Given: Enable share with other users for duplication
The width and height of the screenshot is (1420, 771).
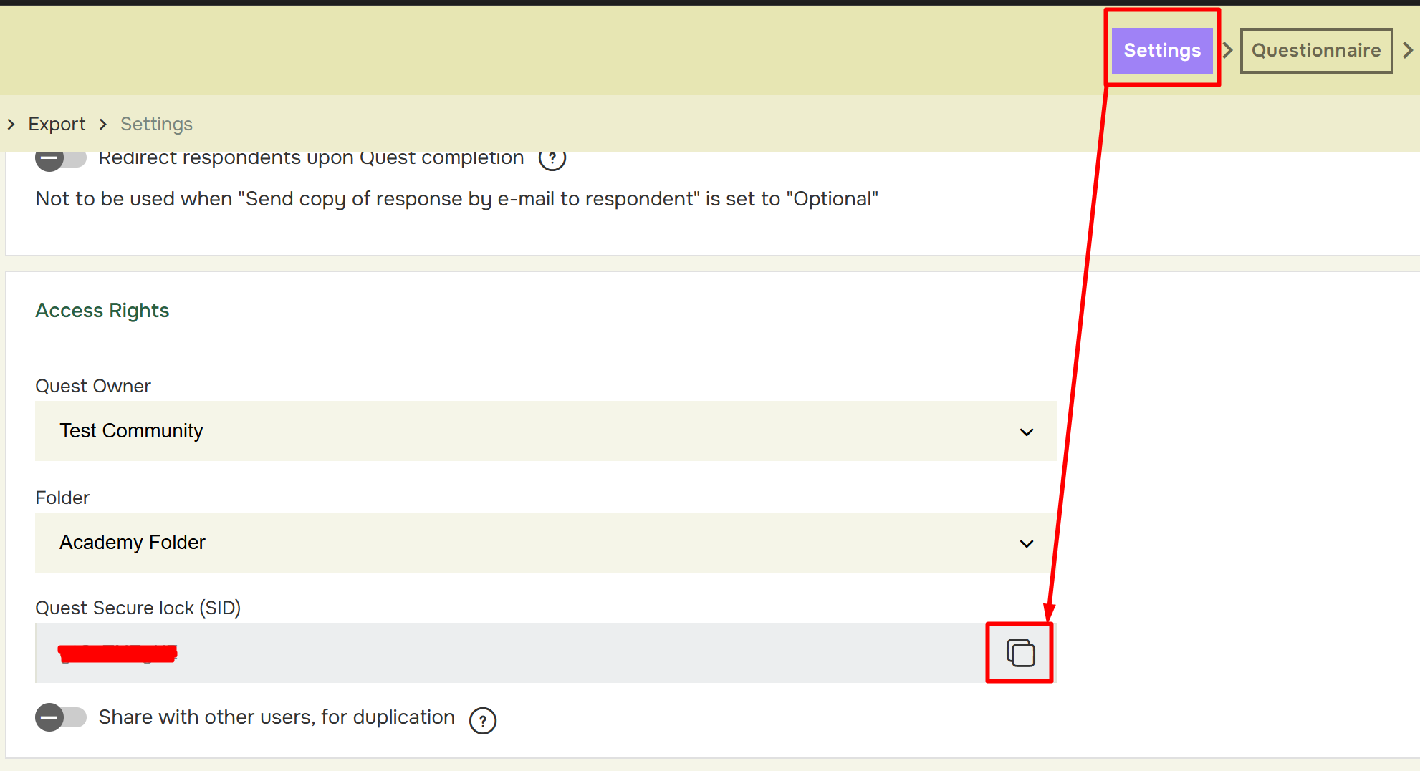Looking at the screenshot, I should coord(60,717).
